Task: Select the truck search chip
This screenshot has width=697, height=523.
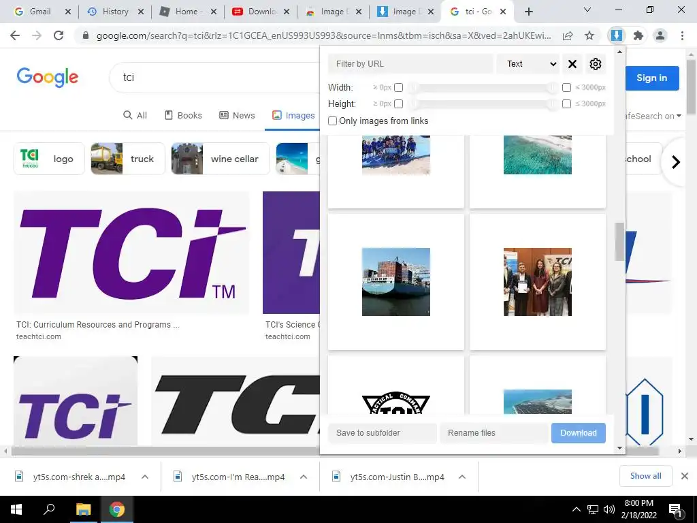Action: point(127,159)
